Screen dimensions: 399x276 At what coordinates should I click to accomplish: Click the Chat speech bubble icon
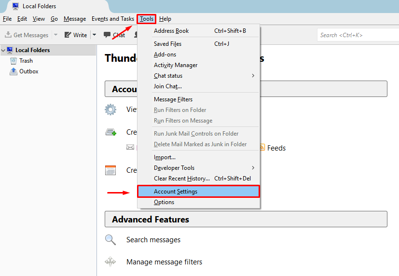coord(107,35)
